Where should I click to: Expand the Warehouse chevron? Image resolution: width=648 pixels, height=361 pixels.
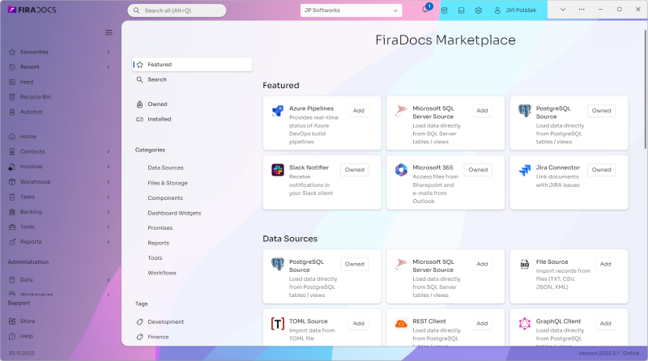109,182
